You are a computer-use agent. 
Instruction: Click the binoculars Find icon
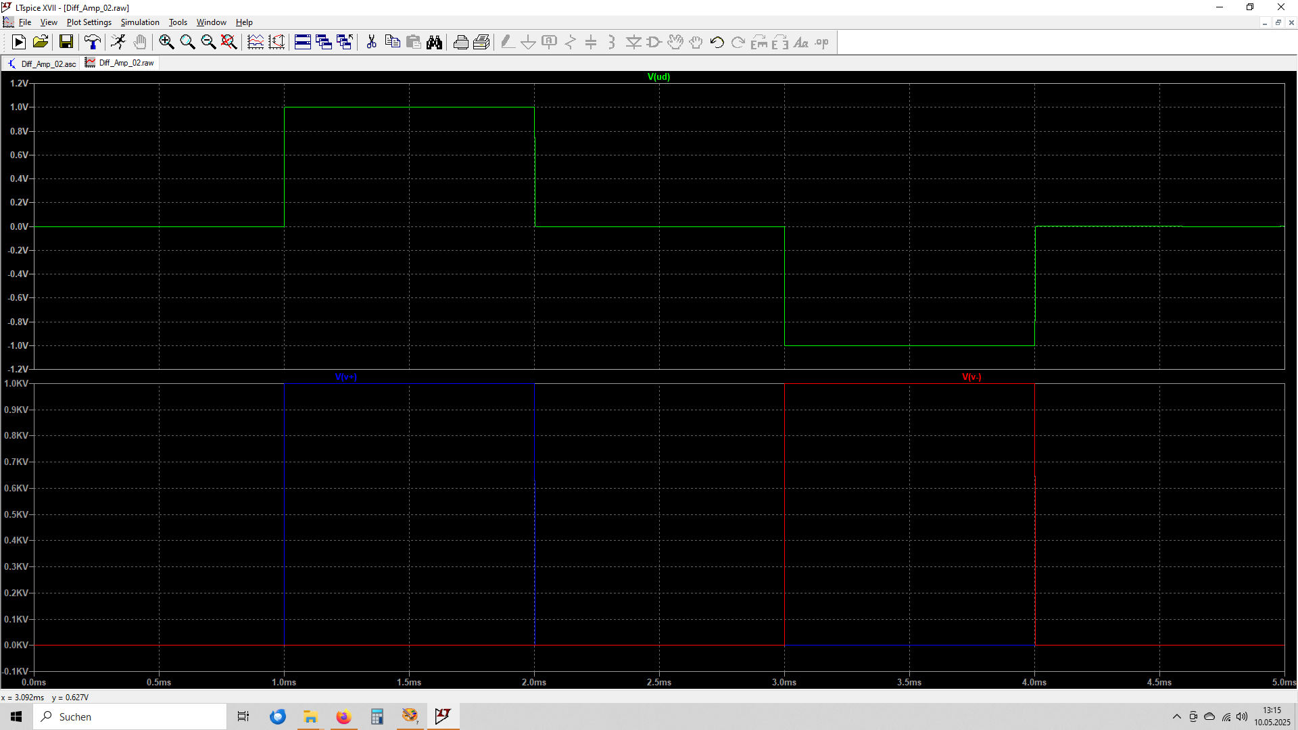pos(435,42)
